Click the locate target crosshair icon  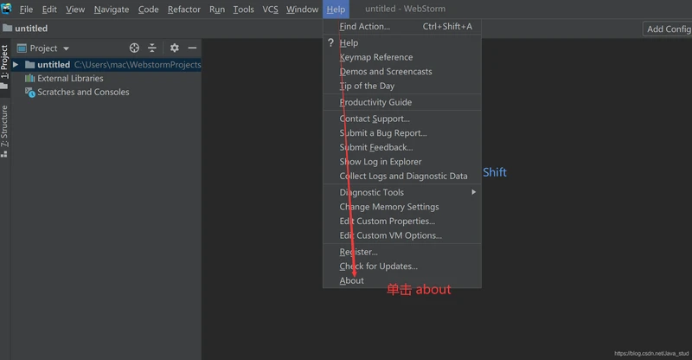click(134, 48)
